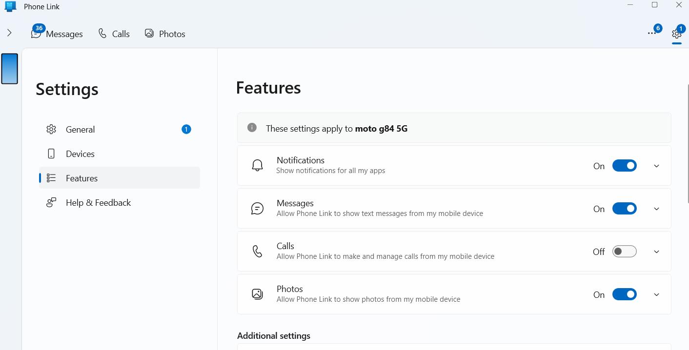Open the Photos view from the top bar
The image size is (689, 350).
[165, 34]
